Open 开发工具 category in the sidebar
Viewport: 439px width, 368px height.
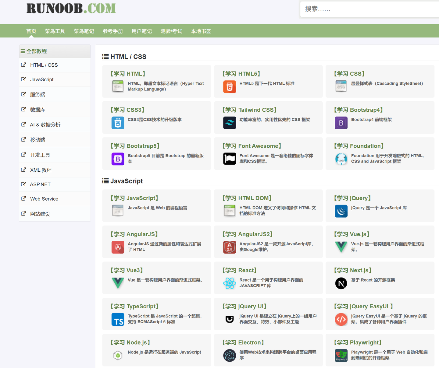55,155
